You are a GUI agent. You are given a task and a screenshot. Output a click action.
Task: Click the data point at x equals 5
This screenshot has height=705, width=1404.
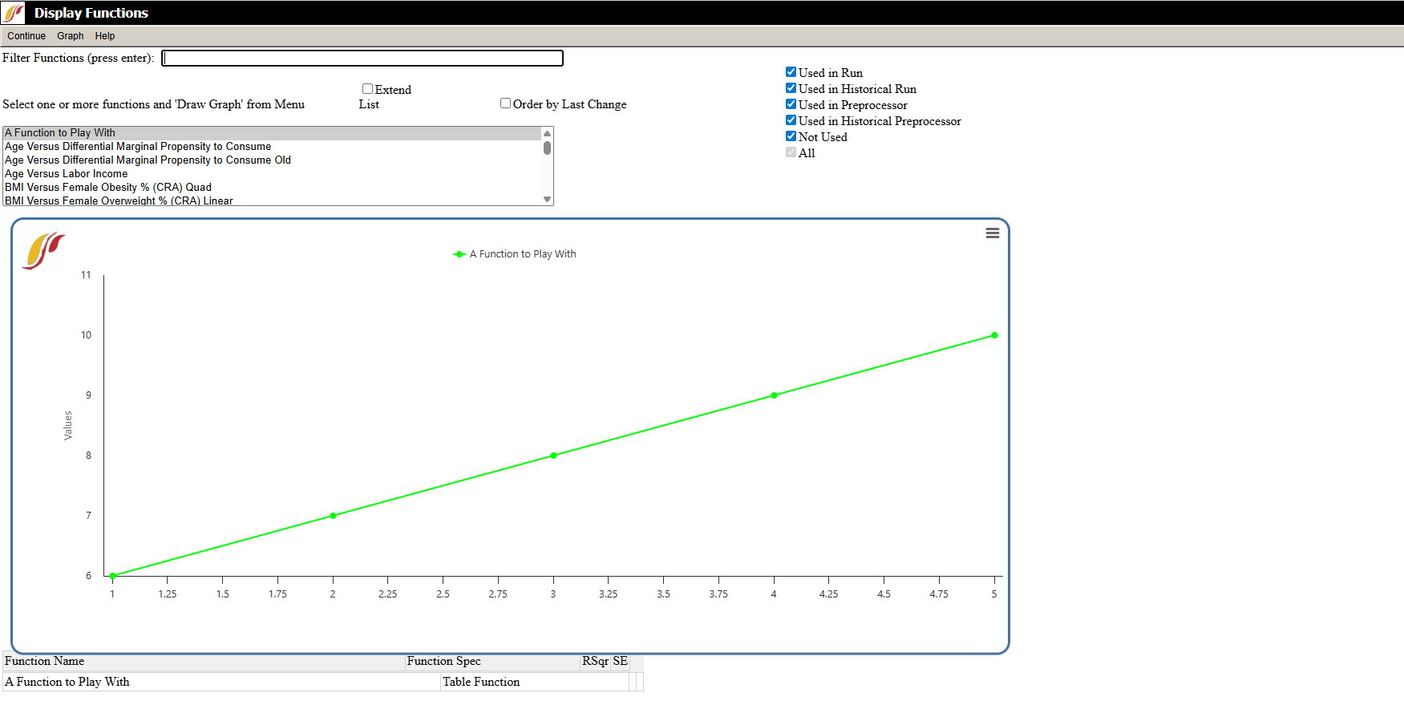pyautogui.click(x=994, y=335)
